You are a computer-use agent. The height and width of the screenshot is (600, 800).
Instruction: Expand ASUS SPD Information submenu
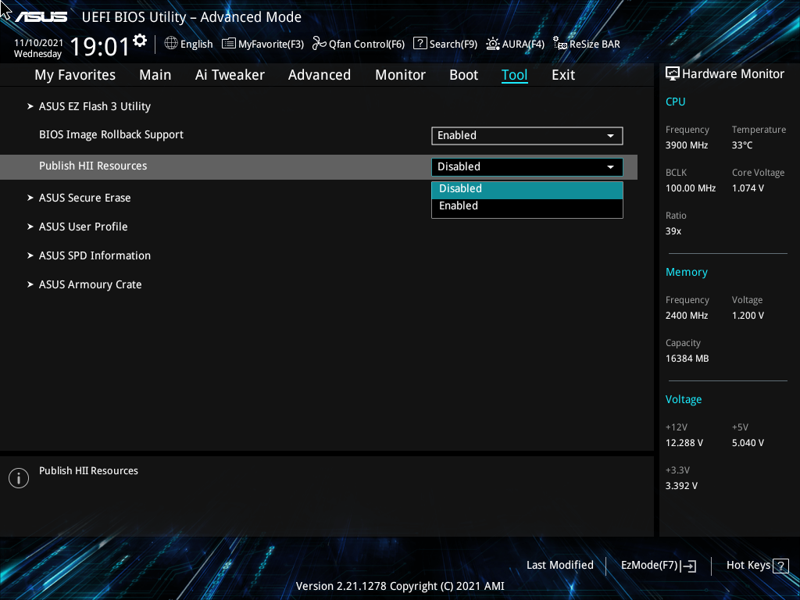(x=95, y=255)
